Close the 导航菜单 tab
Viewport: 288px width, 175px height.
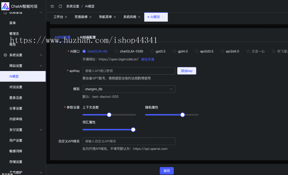[115, 17]
